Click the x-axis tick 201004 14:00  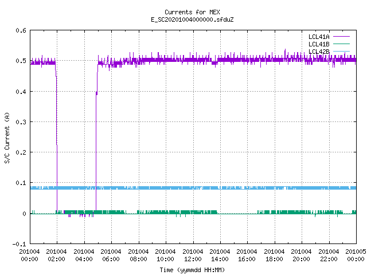click(220, 256)
